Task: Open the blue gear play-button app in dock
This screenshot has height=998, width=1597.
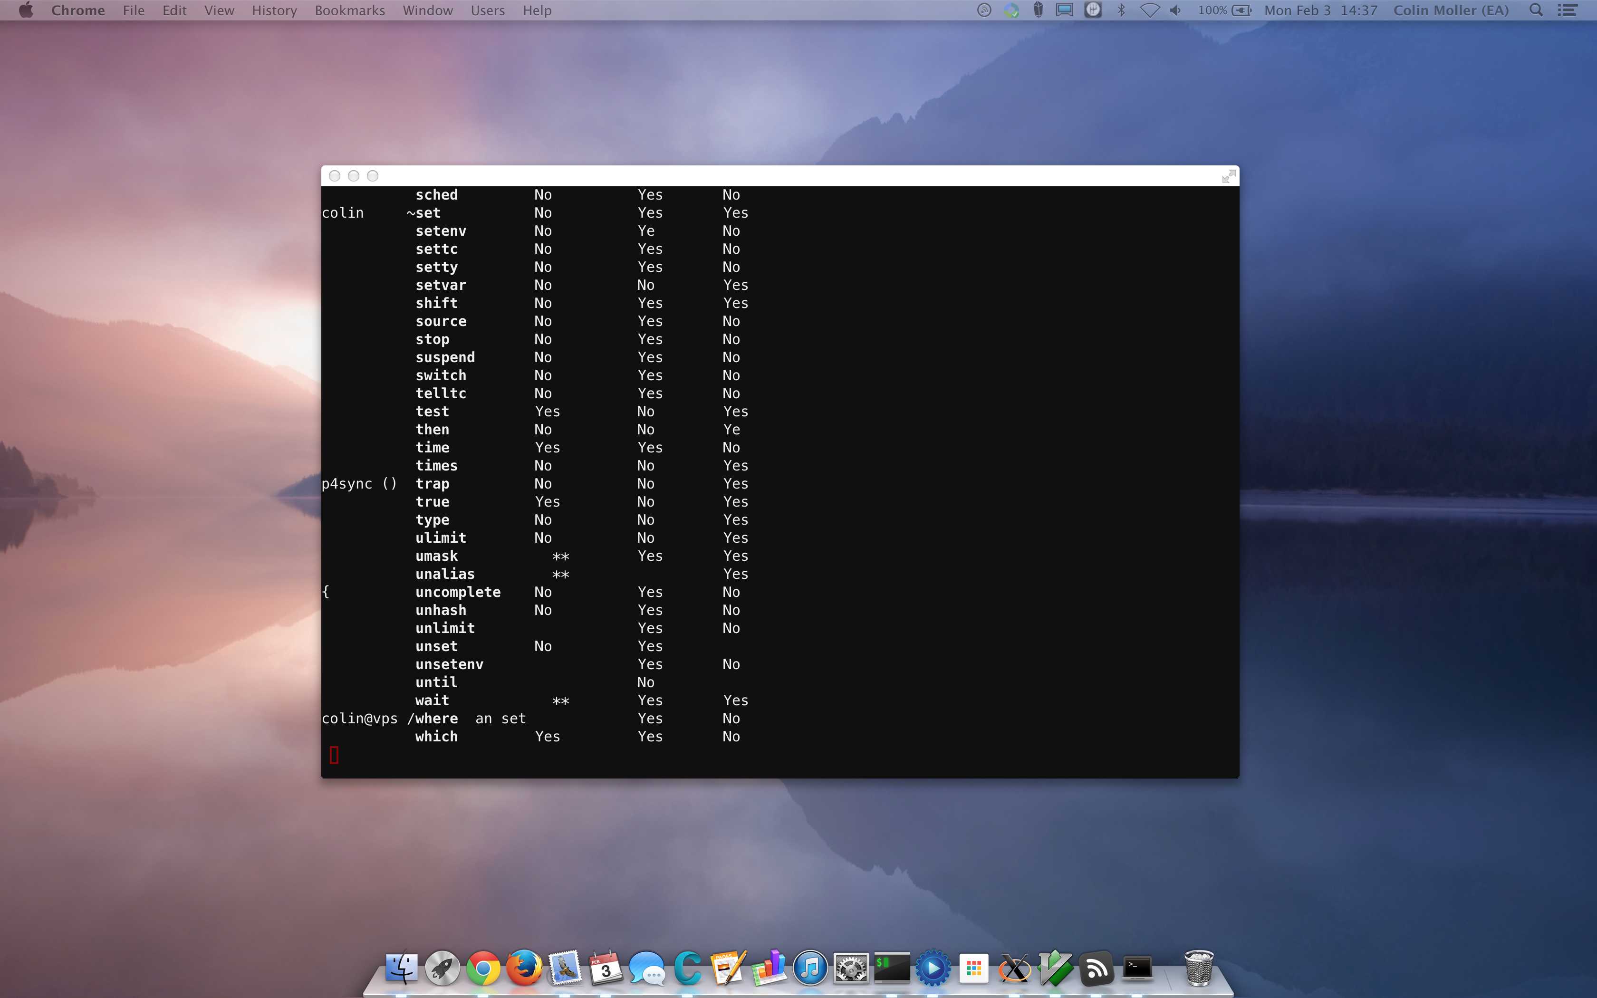Action: tap(933, 969)
